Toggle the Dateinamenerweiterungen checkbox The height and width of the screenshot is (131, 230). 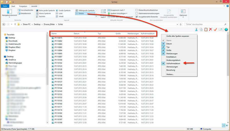137,14
